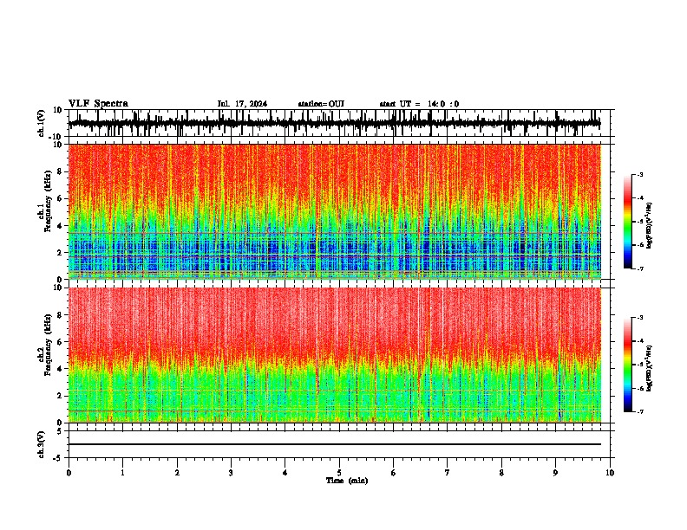Click the ch.1 voltage waveform trace
Screen dimensions: 687x530
pyautogui.click(x=334, y=124)
